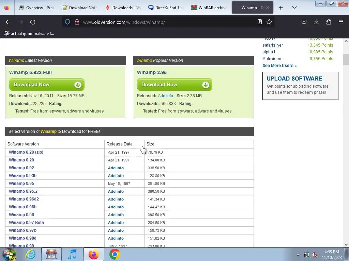Click Add info for Winamp 0.96b release date
The image size is (349, 261).
click(116, 207)
